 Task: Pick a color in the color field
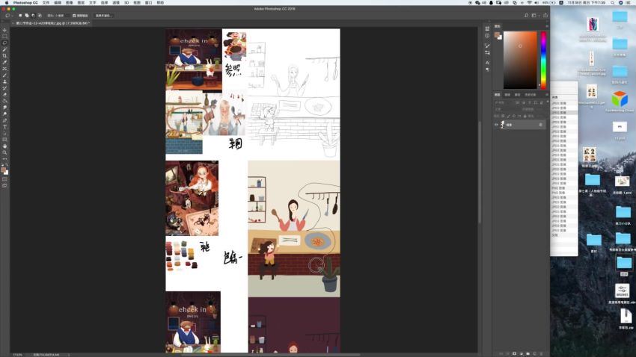[520, 60]
